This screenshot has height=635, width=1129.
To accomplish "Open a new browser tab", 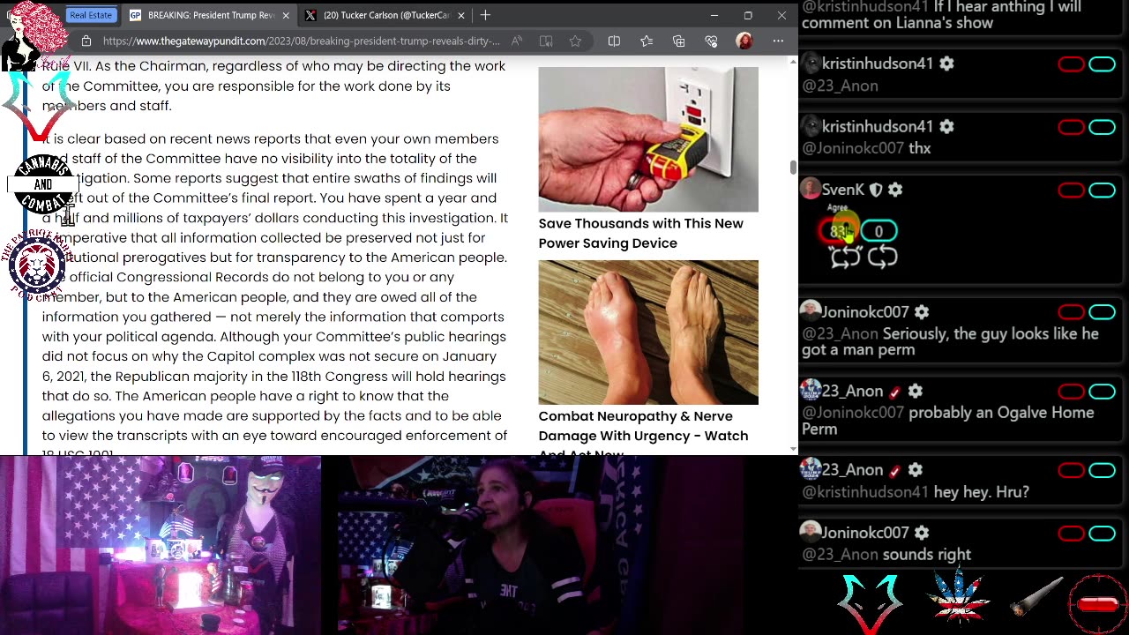I will tap(486, 15).
